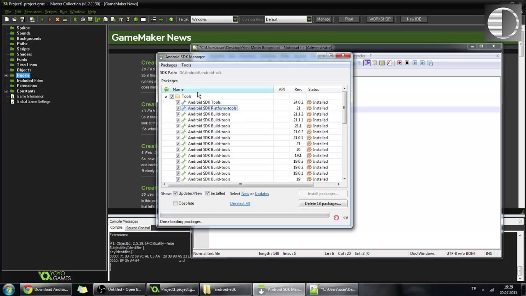This screenshot has height=296, width=526.
Task: Uncheck the Android SDK Platform-tools package
Action: [x=178, y=108]
